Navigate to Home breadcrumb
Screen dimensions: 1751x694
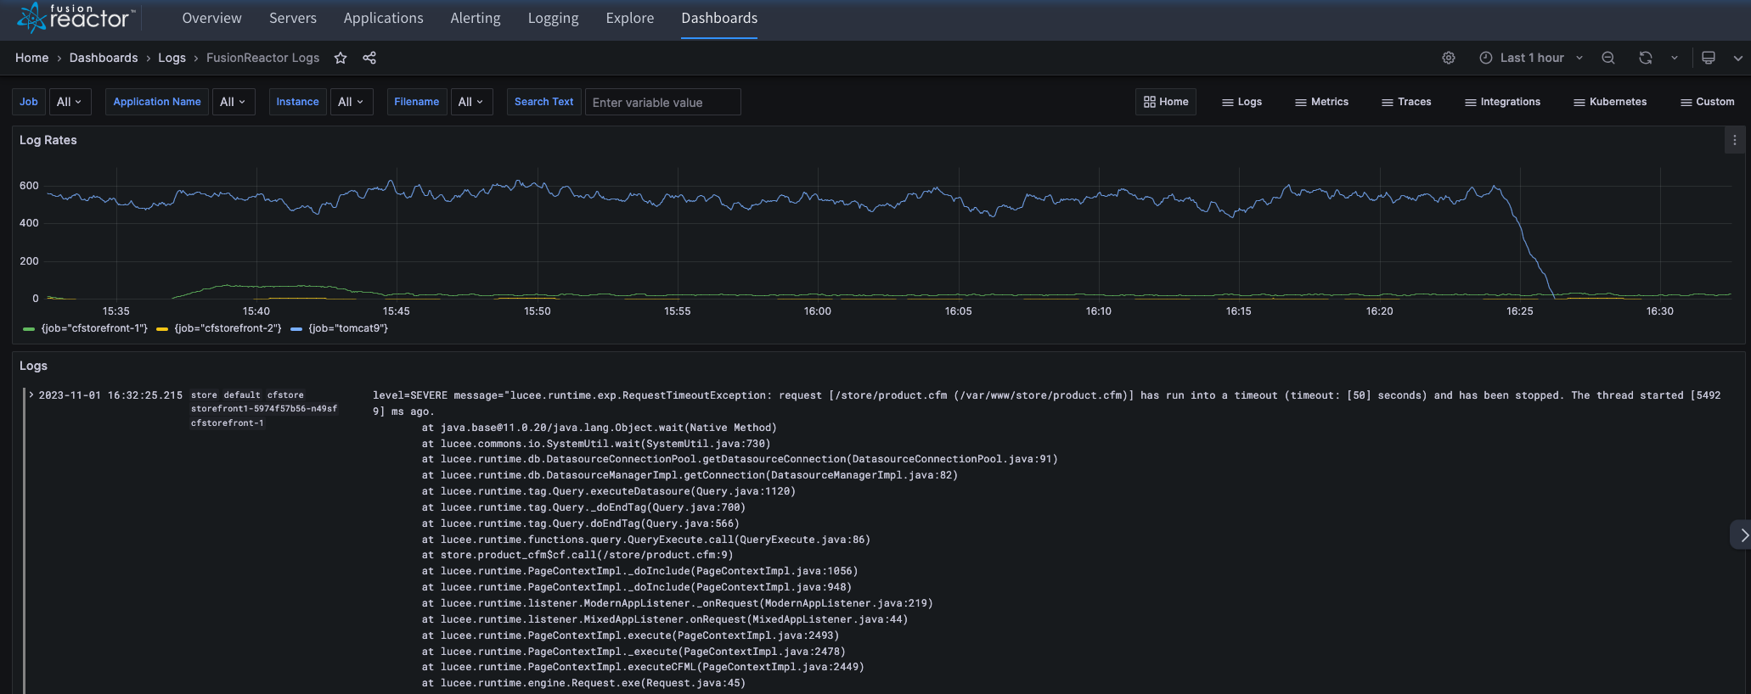click(31, 58)
